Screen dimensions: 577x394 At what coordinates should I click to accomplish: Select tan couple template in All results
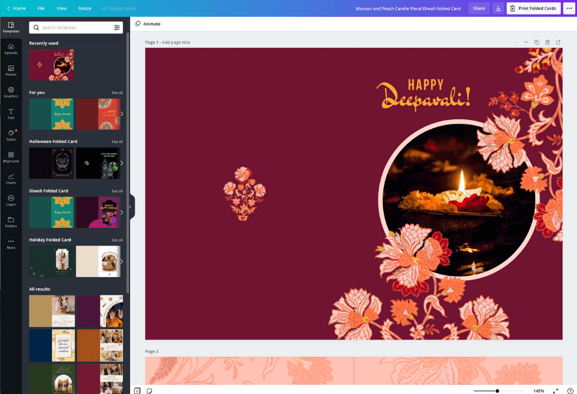(x=52, y=311)
